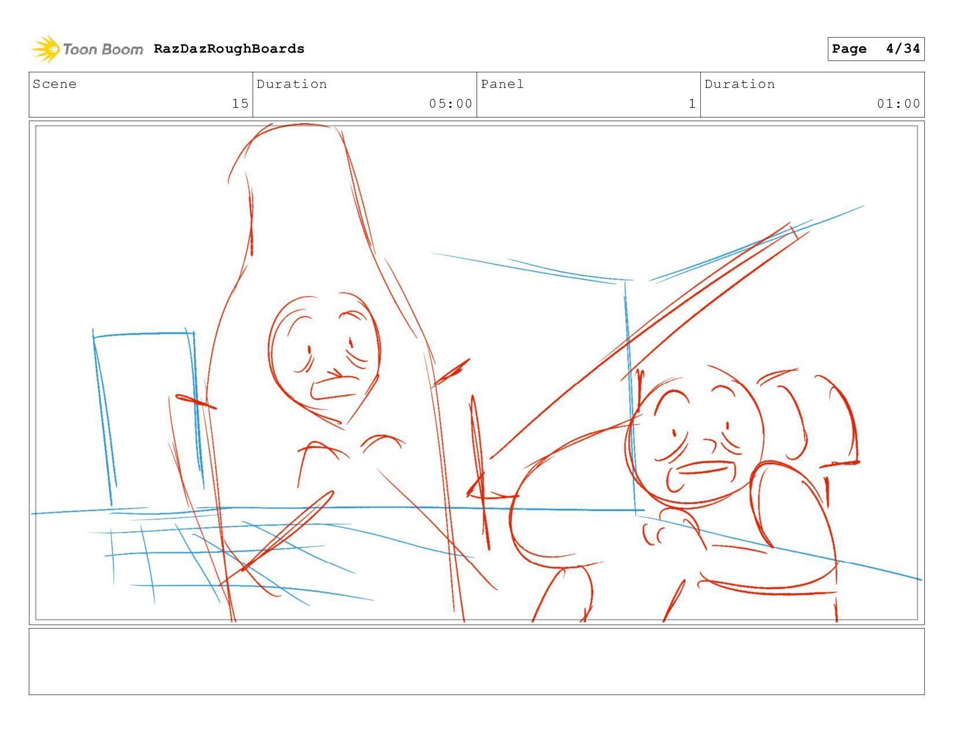Select the RazDazRoughBoards title text

click(x=229, y=49)
